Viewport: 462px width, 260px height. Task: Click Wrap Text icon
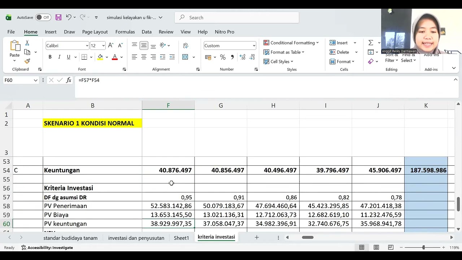pyautogui.click(x=186, y=45)
